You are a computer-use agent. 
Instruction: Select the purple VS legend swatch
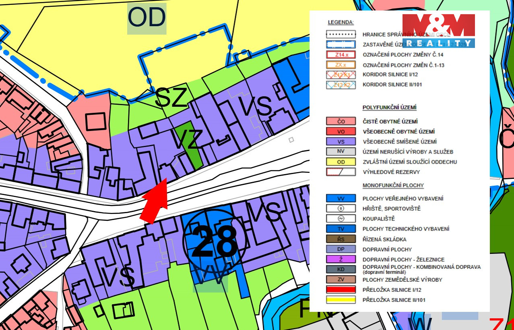pos(341,141)
